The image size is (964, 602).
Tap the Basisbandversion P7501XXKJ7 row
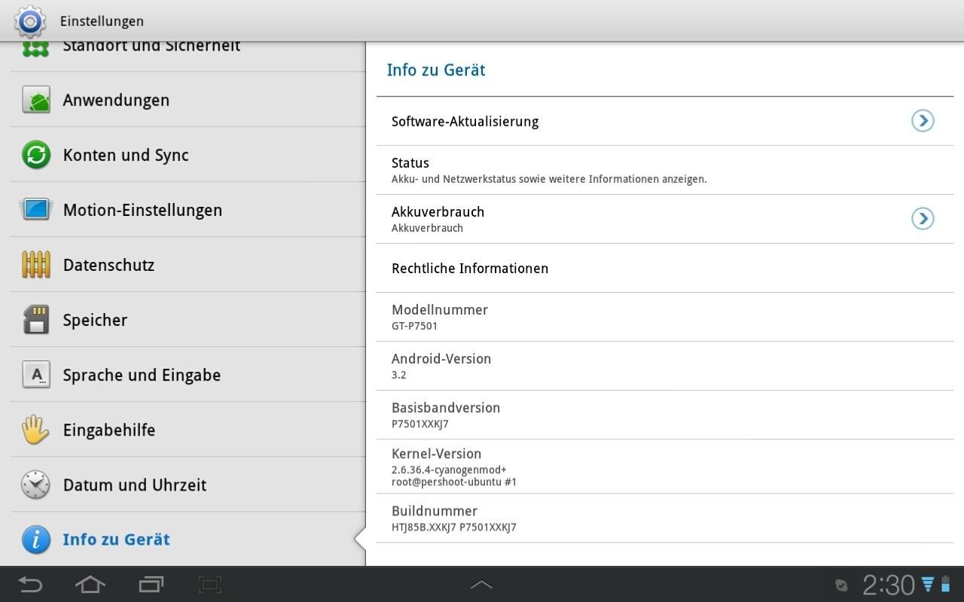665,415
